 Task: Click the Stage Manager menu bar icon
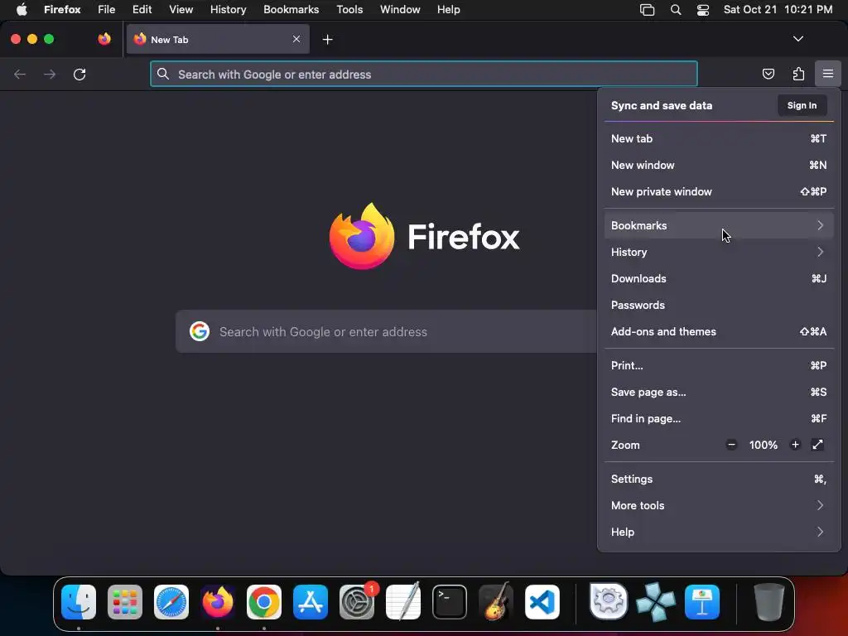tap(647, 10)
